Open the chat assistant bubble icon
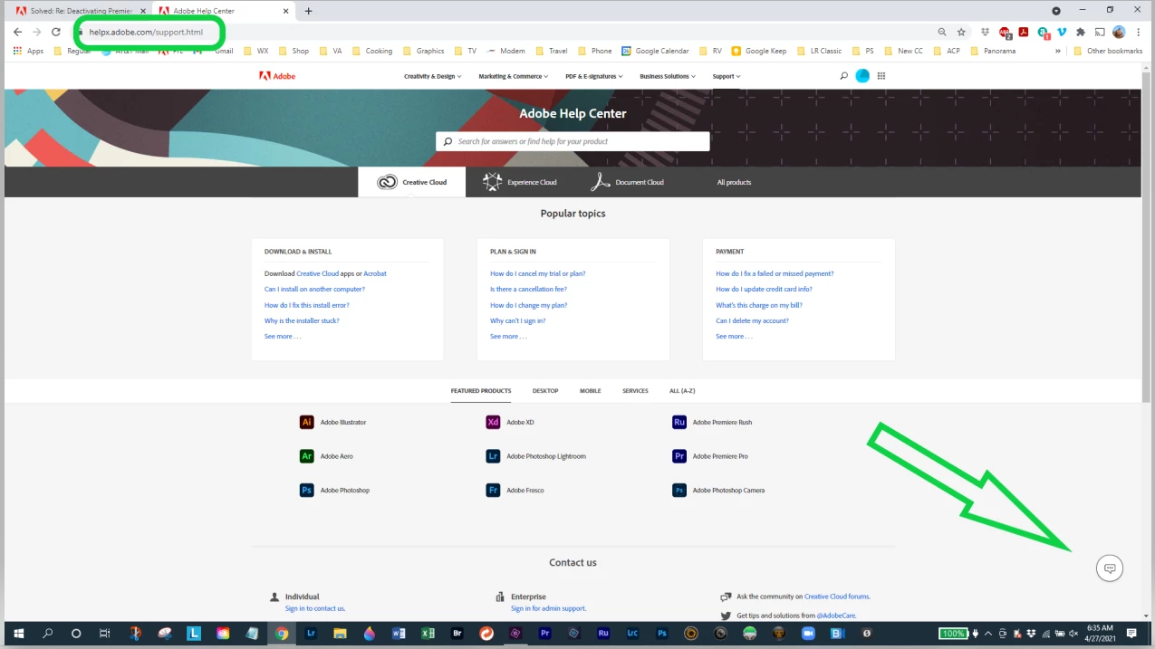Viewport: 1155px width, 649px height. coord(1109,568)
